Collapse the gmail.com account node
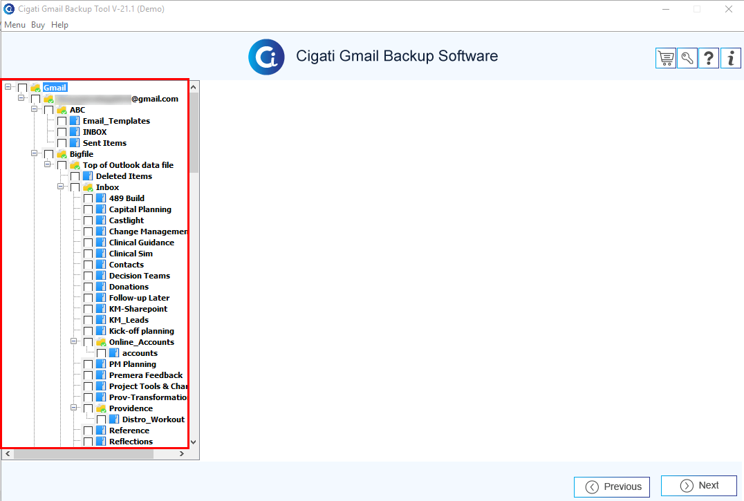This screenshot has height=501, width=744. coord(21,97)
